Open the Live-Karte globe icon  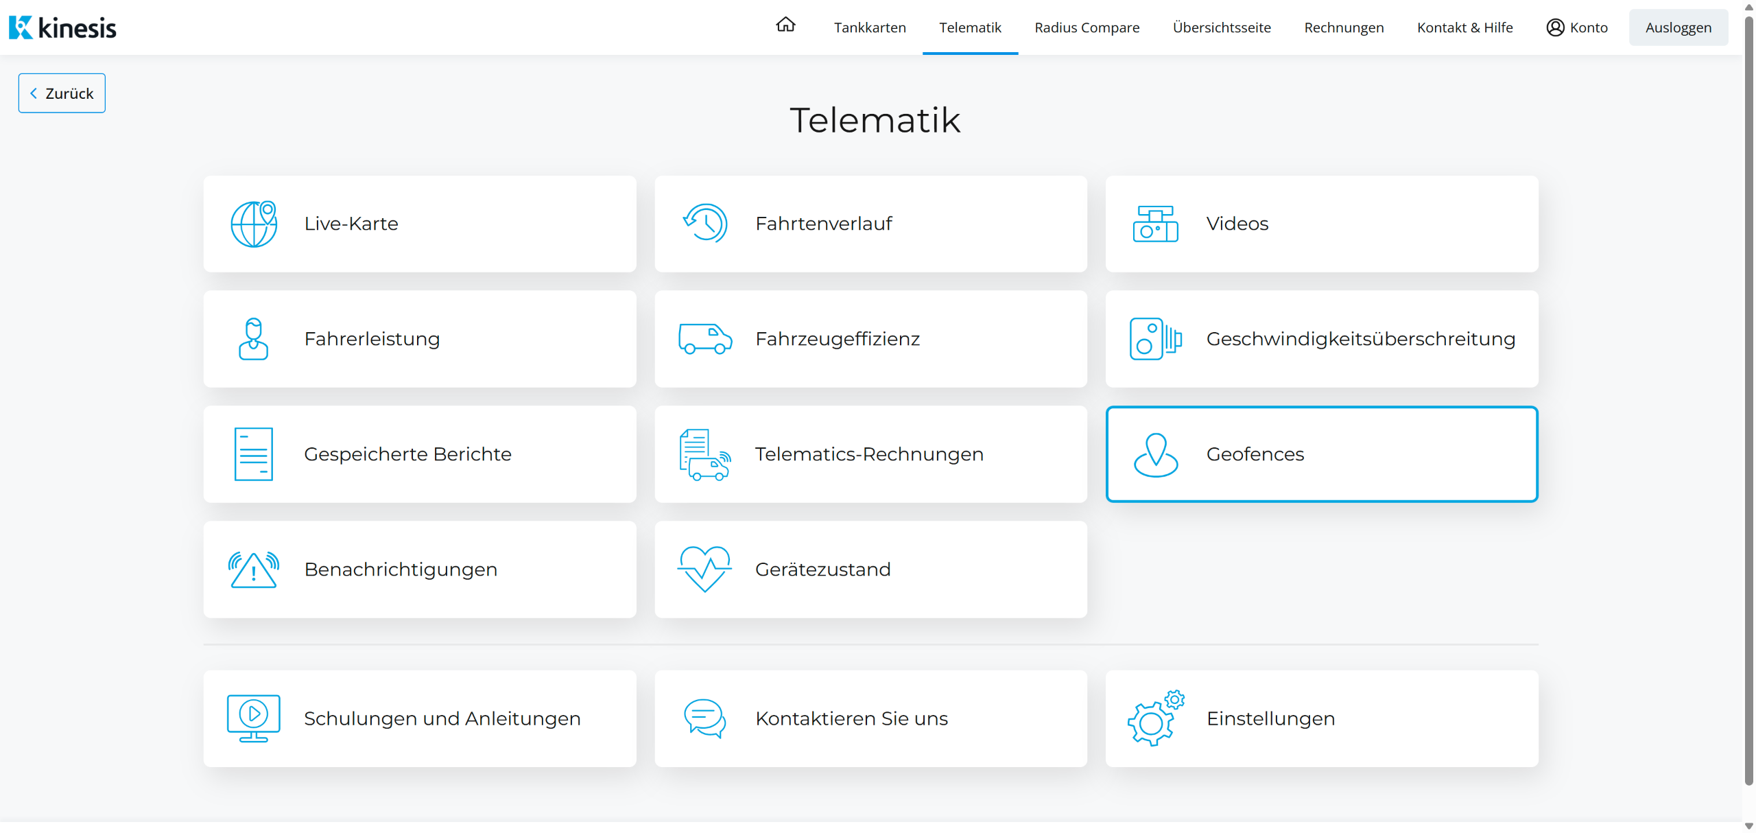coord(254,224)
